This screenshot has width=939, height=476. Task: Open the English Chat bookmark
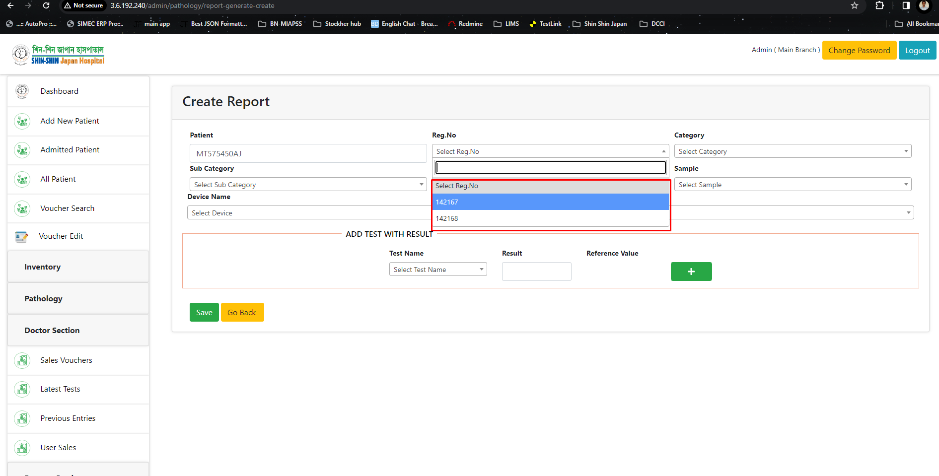click(405, 24)
